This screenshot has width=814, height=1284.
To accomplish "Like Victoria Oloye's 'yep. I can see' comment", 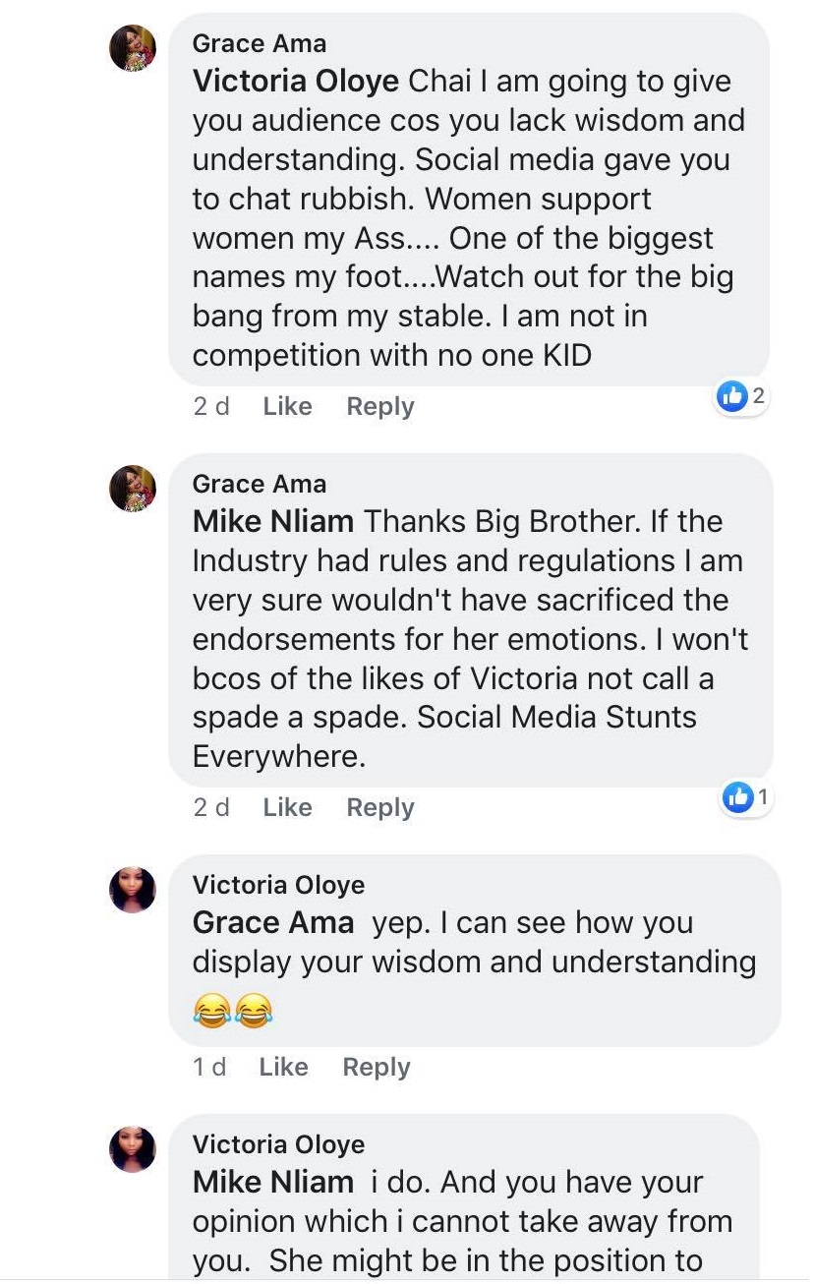I will coord(283,1067).
